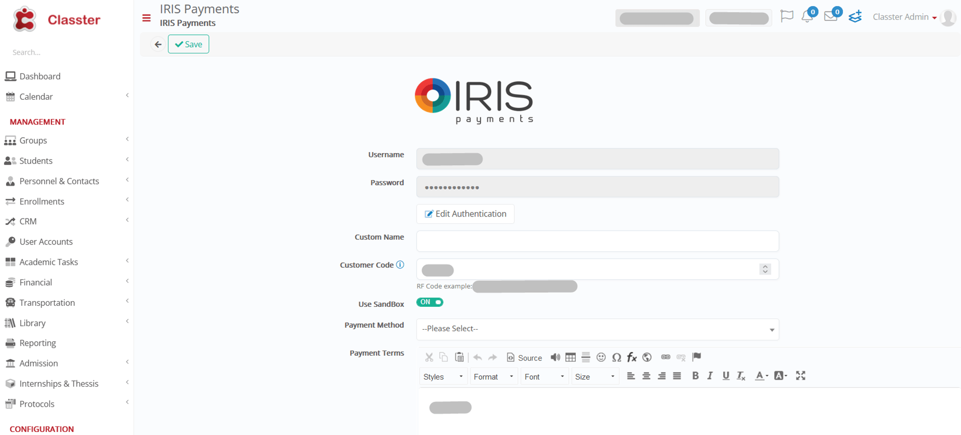Open the Payment Method dropdown
961x435 pixels.
click(597, 329)
